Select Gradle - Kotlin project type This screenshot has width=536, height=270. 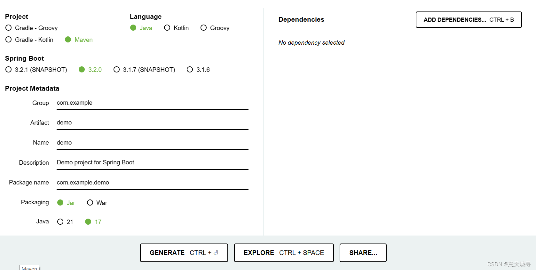pyautogui.click(x=29, y=40)
